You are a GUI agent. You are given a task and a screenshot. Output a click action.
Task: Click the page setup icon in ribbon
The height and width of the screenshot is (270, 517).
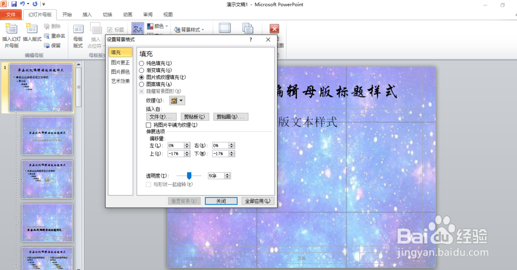coord(224,28)
